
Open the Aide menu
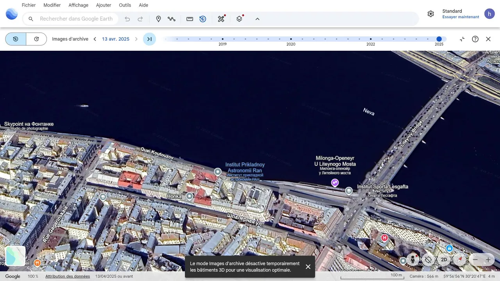[x=143, y=5]
